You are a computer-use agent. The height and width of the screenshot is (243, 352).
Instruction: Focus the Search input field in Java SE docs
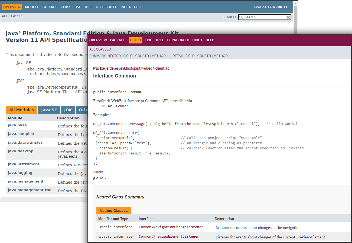(x=265, y=17)
